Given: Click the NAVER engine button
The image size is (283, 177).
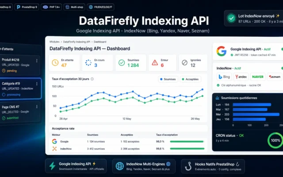Looking at the screenshot, I should tap(258, 77).
